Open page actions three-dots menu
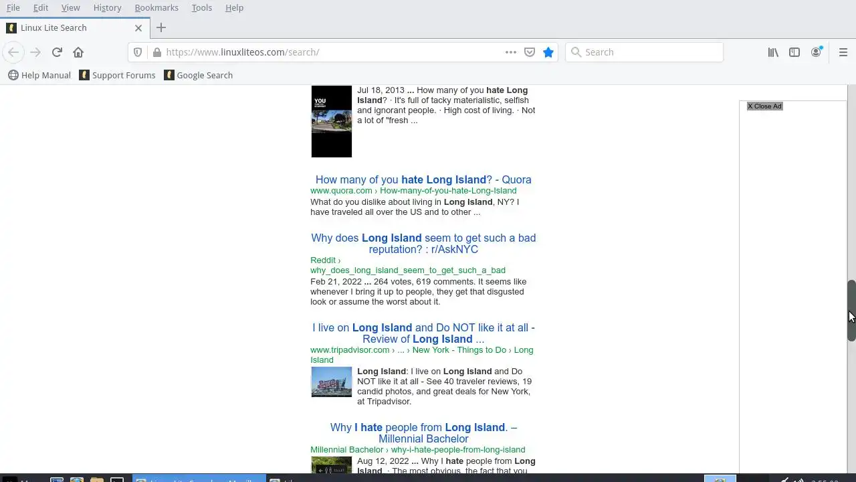This screenshot has width=856, height=482. pos(511,52)
